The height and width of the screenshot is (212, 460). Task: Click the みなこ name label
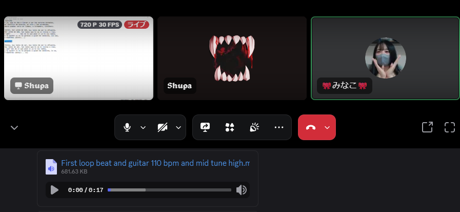point(345,86)
